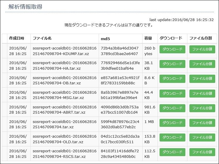Split the HA.tar.xz file
Viewport: 219px width, 164px height.
pyautogui.click(x=202, y=64)
